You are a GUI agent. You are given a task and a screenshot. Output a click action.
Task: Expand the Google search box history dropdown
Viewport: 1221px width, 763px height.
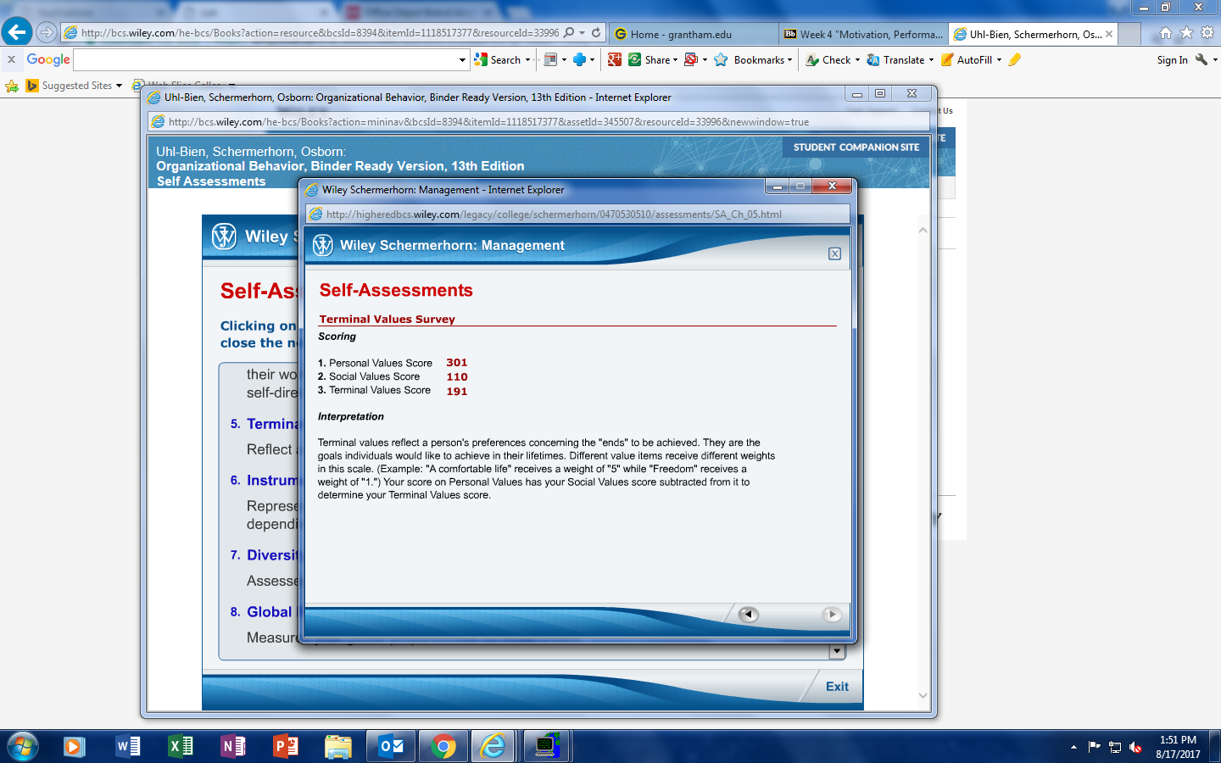tap(462, 60)
